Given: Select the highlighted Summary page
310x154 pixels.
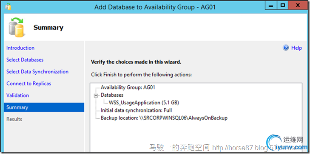Looking at the screenshot, I should pyautogui.click(x=44, y=107).
